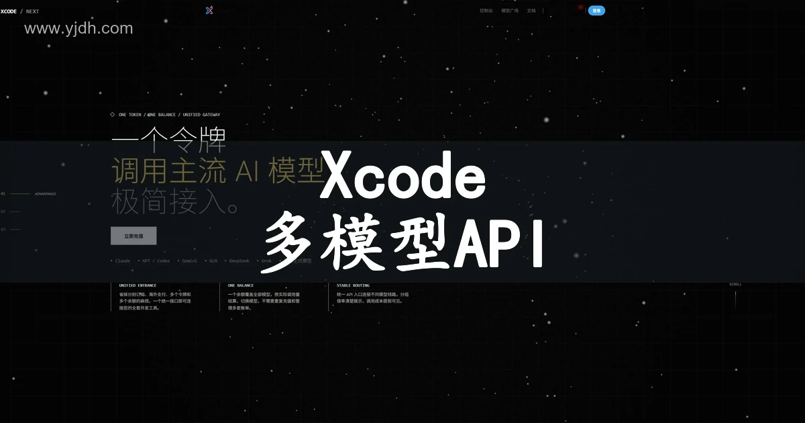Click the SCROLL indicator text
This screenshot has height=423, width=805.
[x=735, y=285]
